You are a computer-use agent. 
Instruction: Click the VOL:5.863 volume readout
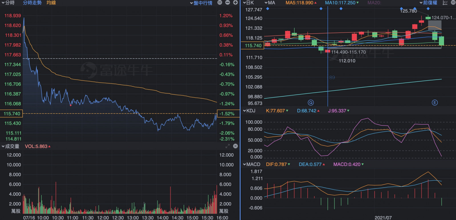(x=37, y=146)
